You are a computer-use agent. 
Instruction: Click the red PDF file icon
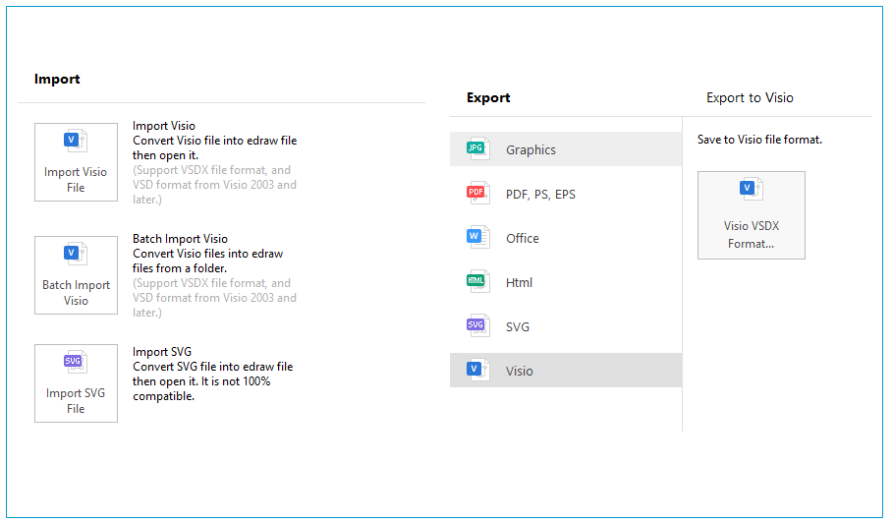coord(477,193)
